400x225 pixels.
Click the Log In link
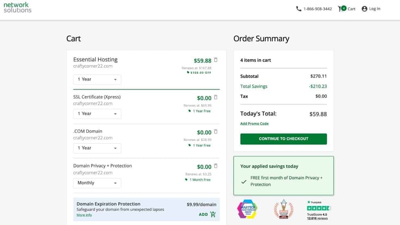pyautogui.click(x=375, y=9)
